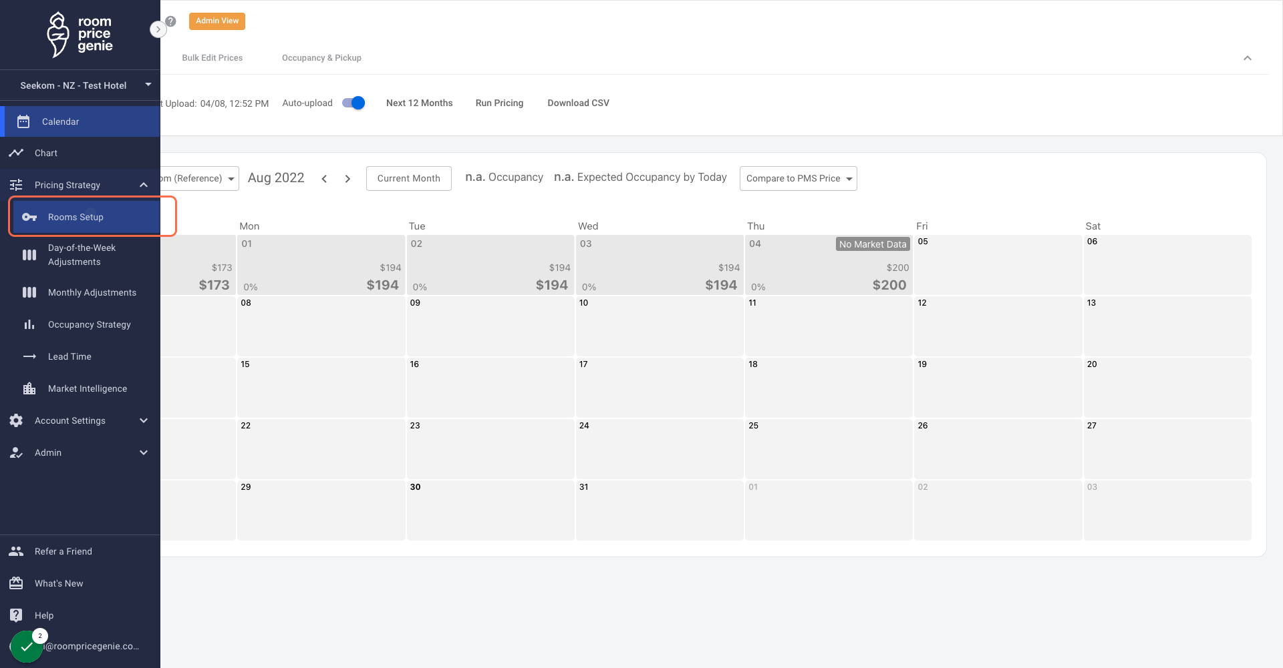Click the Day-of-the-Week Adjustments column icon
This screenshot has width=1283, height=668.
click(29, 255)
